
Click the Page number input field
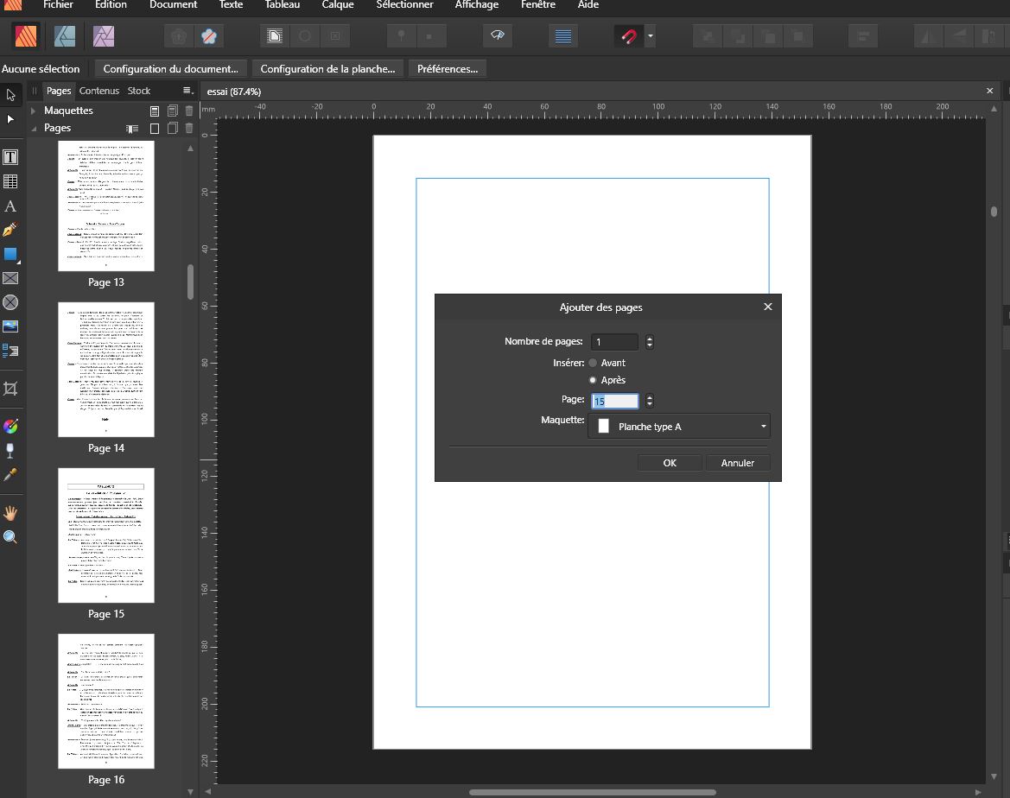pos(614,401)
